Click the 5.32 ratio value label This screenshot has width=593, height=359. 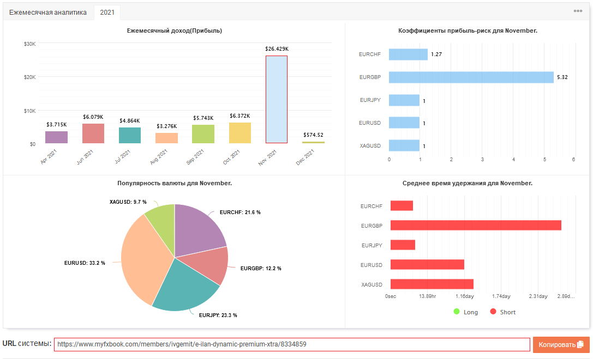point(562,77)
